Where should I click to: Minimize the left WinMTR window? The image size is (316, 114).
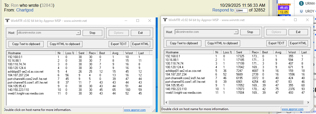tap(126, 21)
